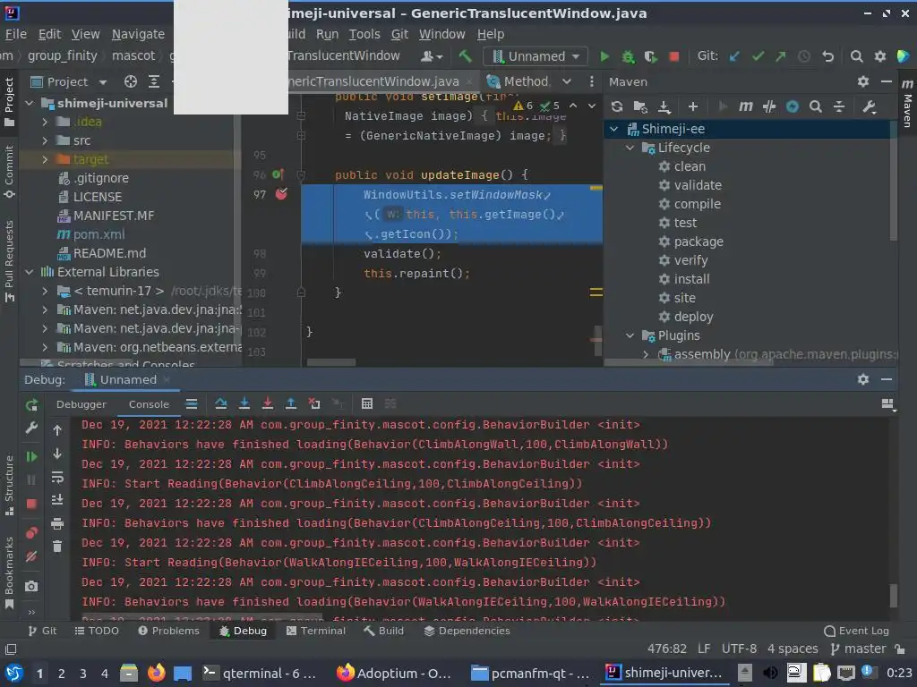
Task: Open Maven settings wrench icon
Action: (x=869, y=106)
